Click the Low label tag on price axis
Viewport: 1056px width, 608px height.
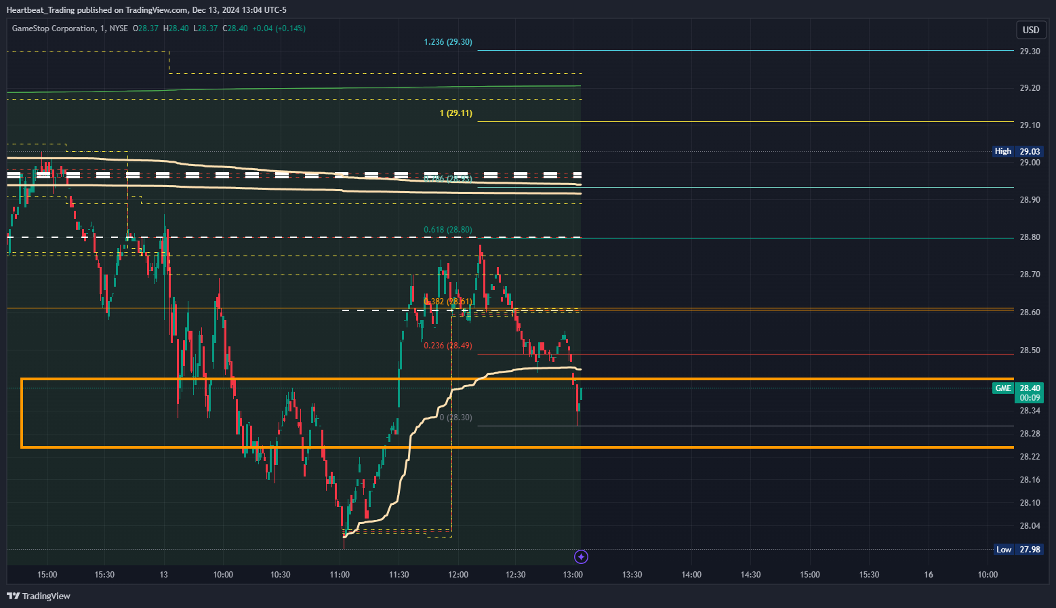[x=1004, y=550]
